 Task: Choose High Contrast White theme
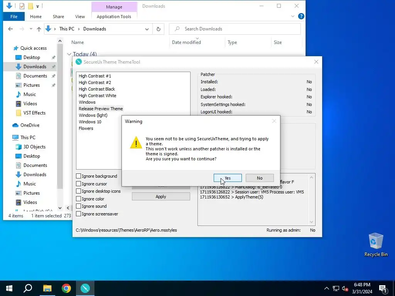98,96
